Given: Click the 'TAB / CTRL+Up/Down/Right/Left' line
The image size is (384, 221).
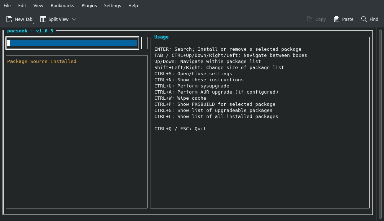Looking at the screenshot, I should pyautogui.click(x=230, y=55).
